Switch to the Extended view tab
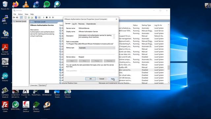Image resolution: width=211 pixels, height=119 pixels. coord(34,85)
